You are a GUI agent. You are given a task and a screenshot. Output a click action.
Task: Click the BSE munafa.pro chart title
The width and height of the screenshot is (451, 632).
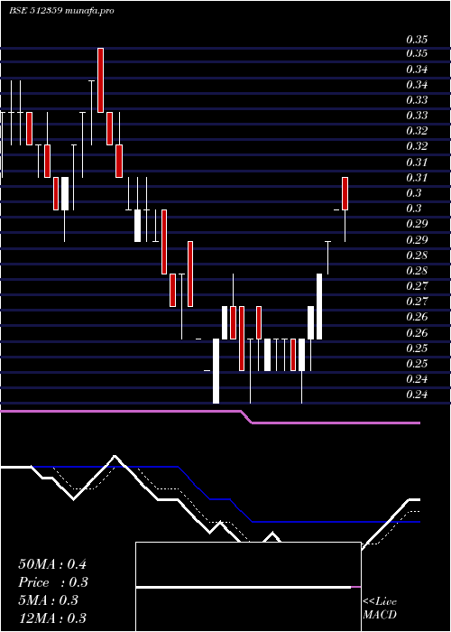coord(61,11)
